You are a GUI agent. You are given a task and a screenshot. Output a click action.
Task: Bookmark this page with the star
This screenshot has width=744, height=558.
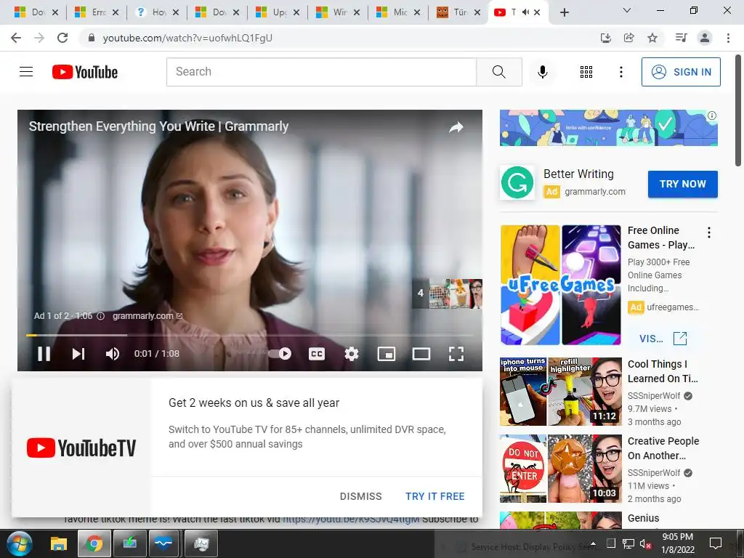click(652, 38)
